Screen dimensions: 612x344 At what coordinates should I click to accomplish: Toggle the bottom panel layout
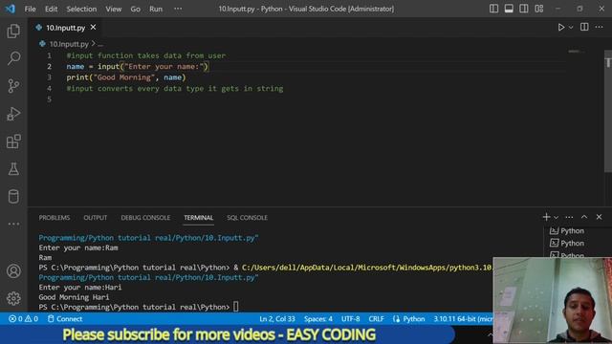pos(509,9)
